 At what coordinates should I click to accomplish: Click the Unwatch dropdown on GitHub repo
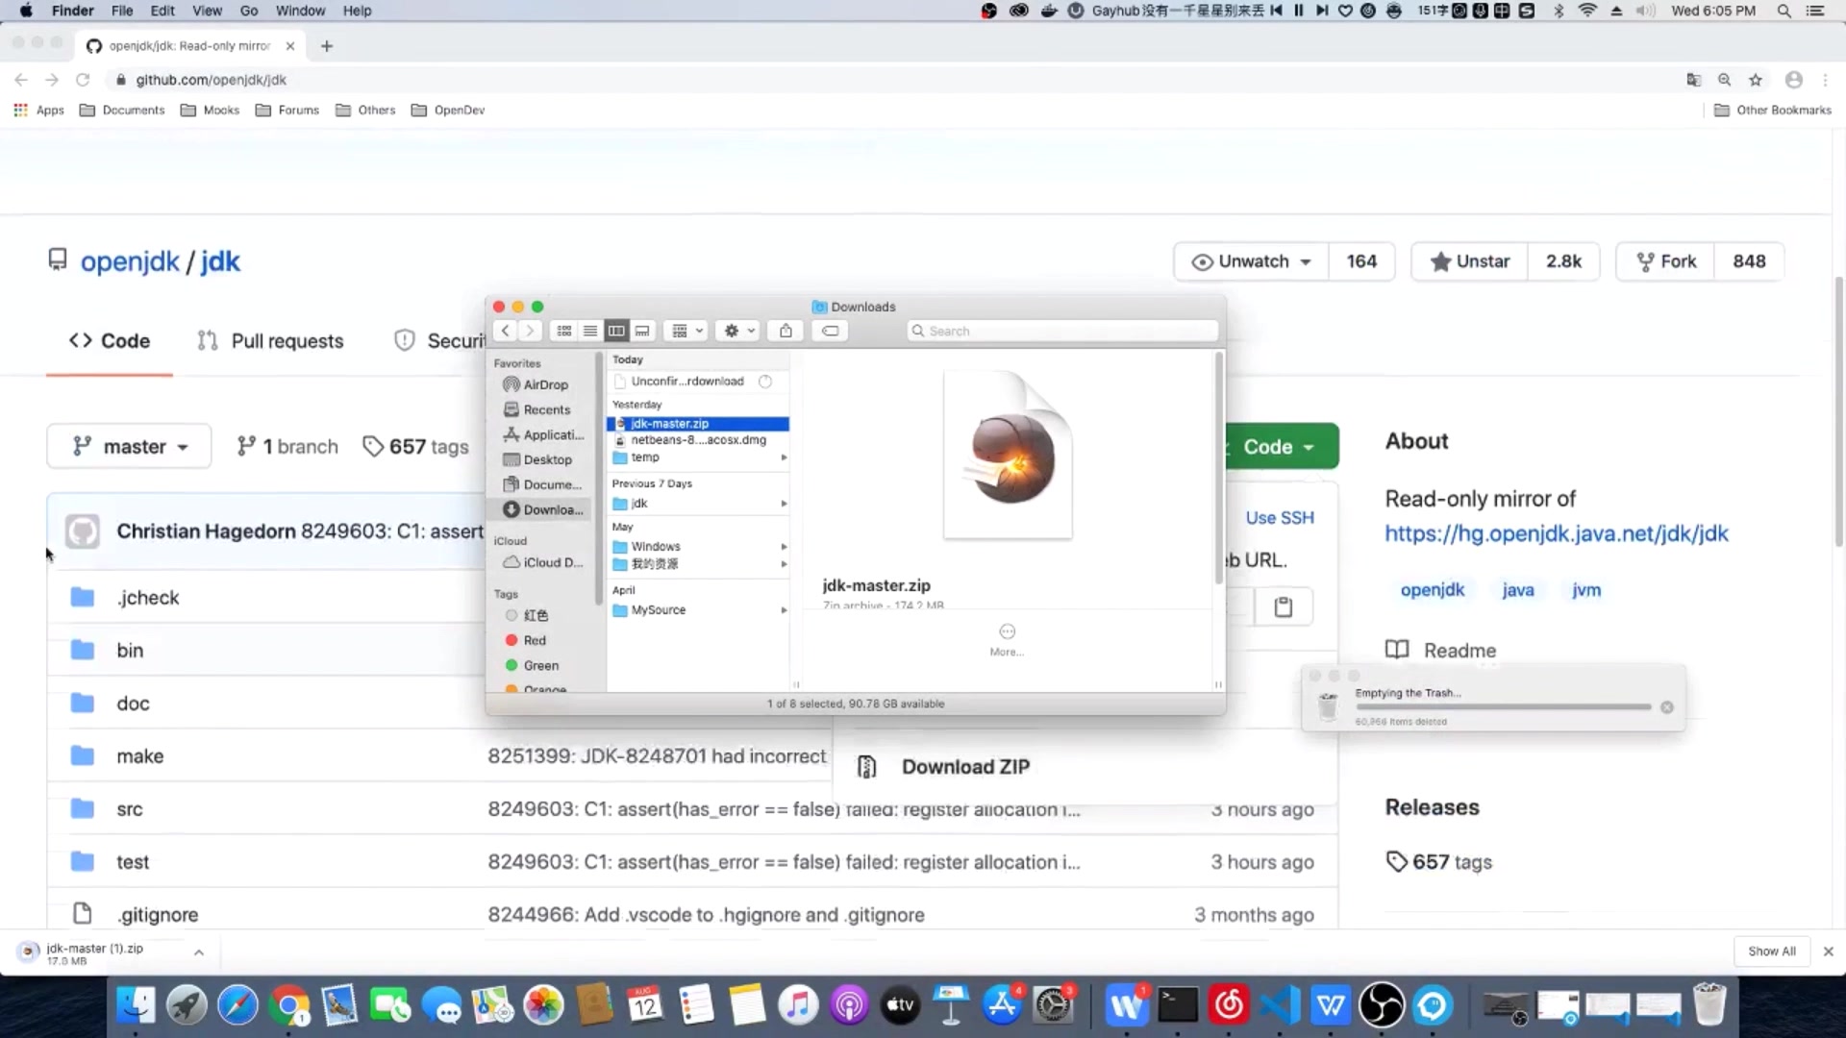[1248, 261]
